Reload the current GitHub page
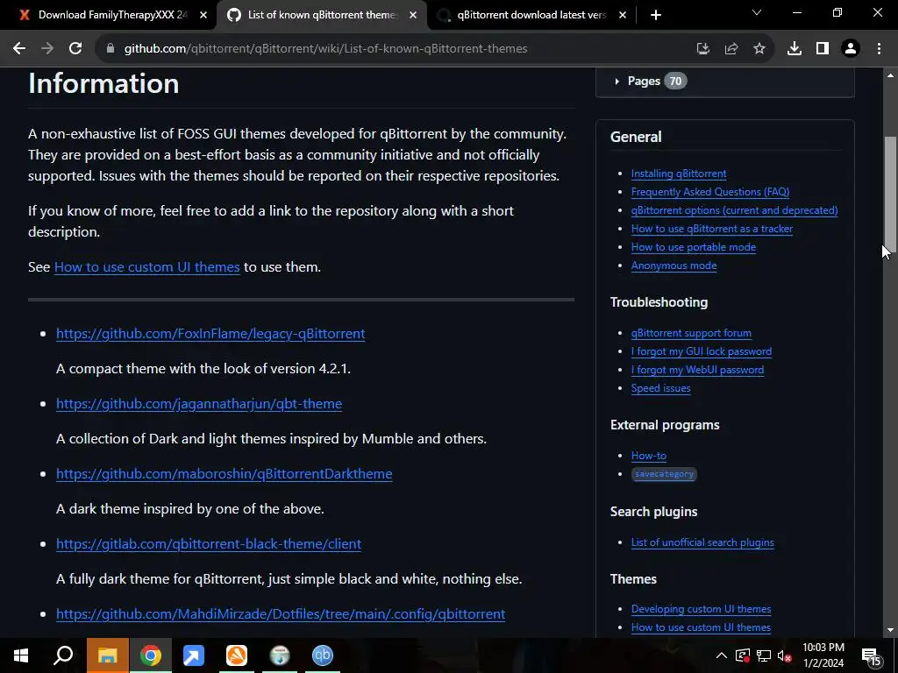Viewport: 898px width, 673px height. [75, 49]
